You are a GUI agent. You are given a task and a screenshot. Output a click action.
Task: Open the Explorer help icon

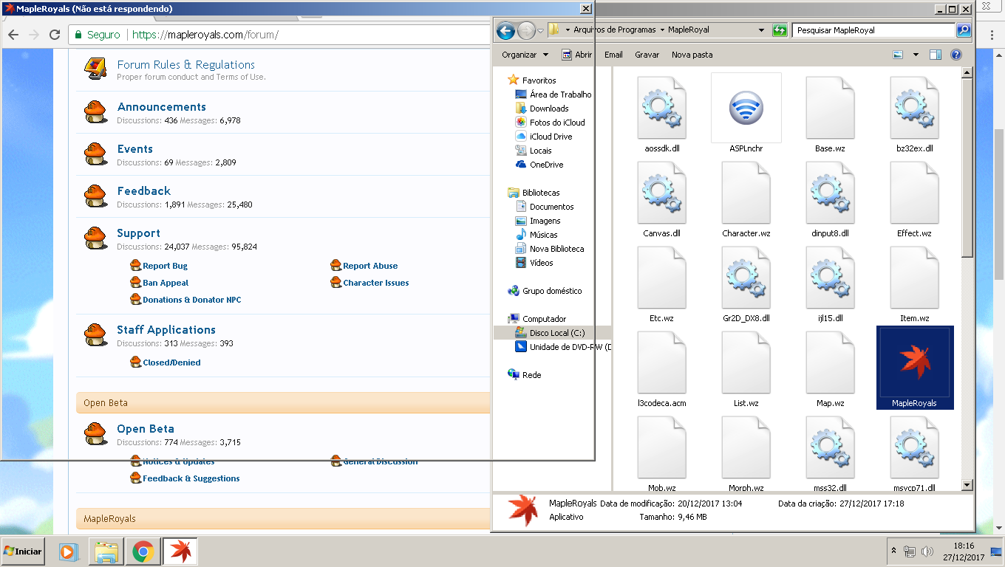pyautogui.click(x=955, y=55)
